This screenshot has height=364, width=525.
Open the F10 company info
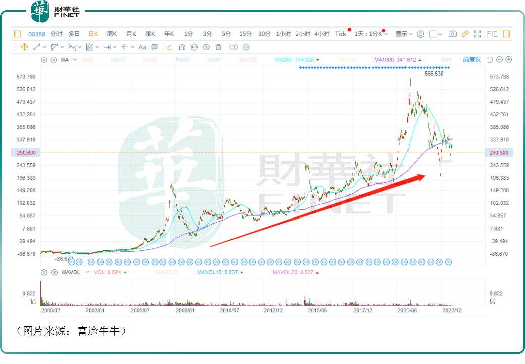click(x=492, y=34)
